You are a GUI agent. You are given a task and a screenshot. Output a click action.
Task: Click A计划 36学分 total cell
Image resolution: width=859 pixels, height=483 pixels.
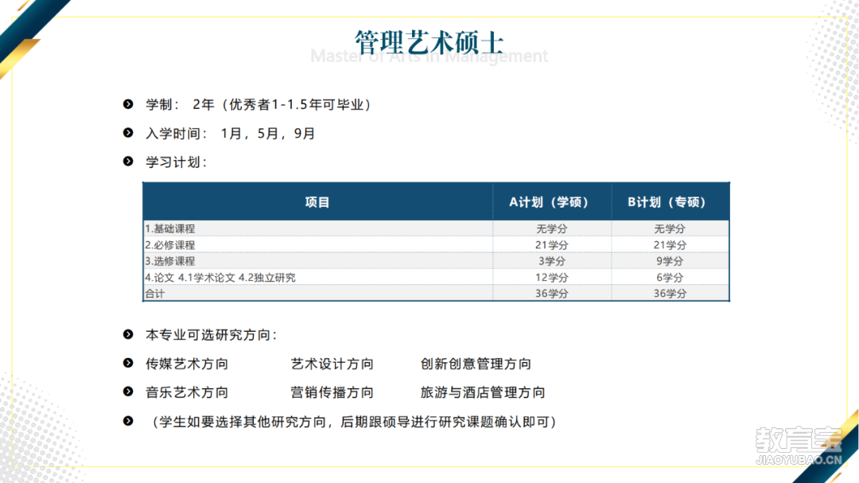[552, 294]
